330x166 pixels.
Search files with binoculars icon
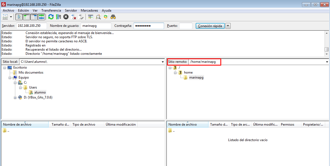click(x=113, y=17)
